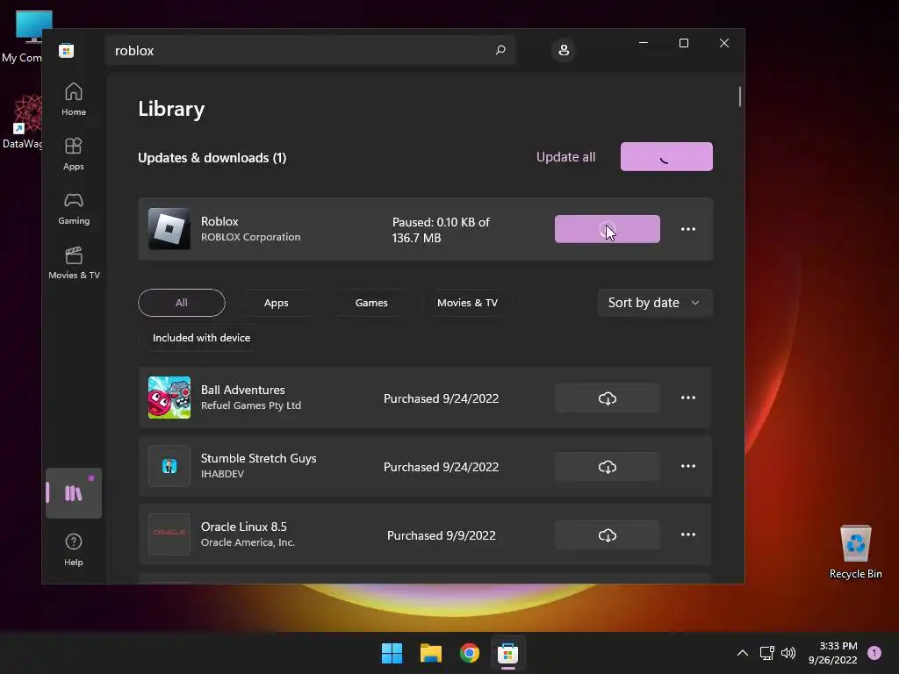The image size is (899, 674).
Task: Download Ball Adventures via cloud icon
Action: [608, 398]
